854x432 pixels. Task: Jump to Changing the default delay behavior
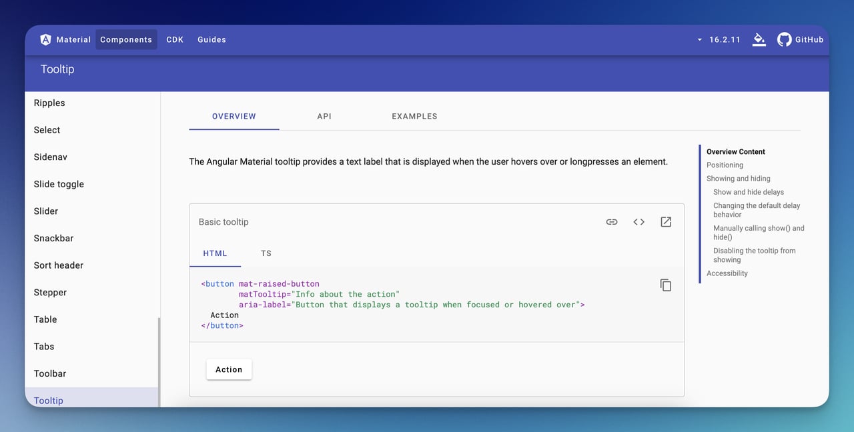pyautogui.click(x=757, y=210)
